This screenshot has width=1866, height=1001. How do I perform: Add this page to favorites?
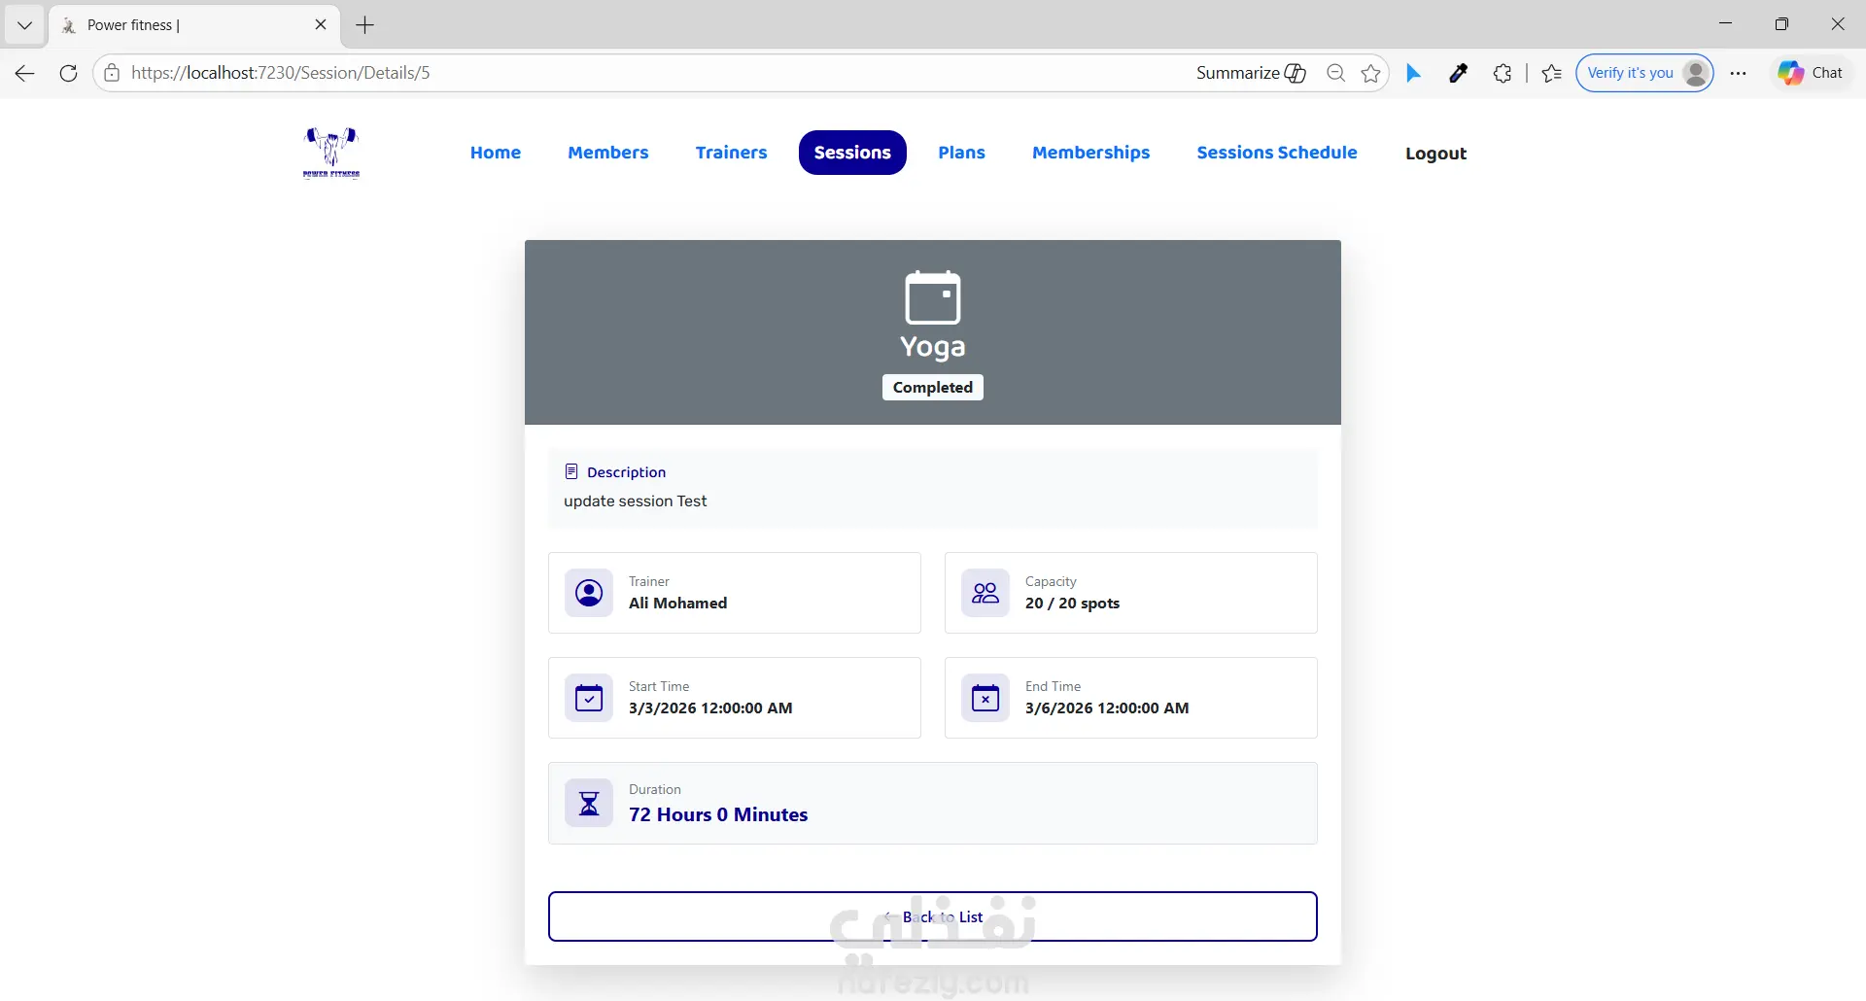[1371, 73]
